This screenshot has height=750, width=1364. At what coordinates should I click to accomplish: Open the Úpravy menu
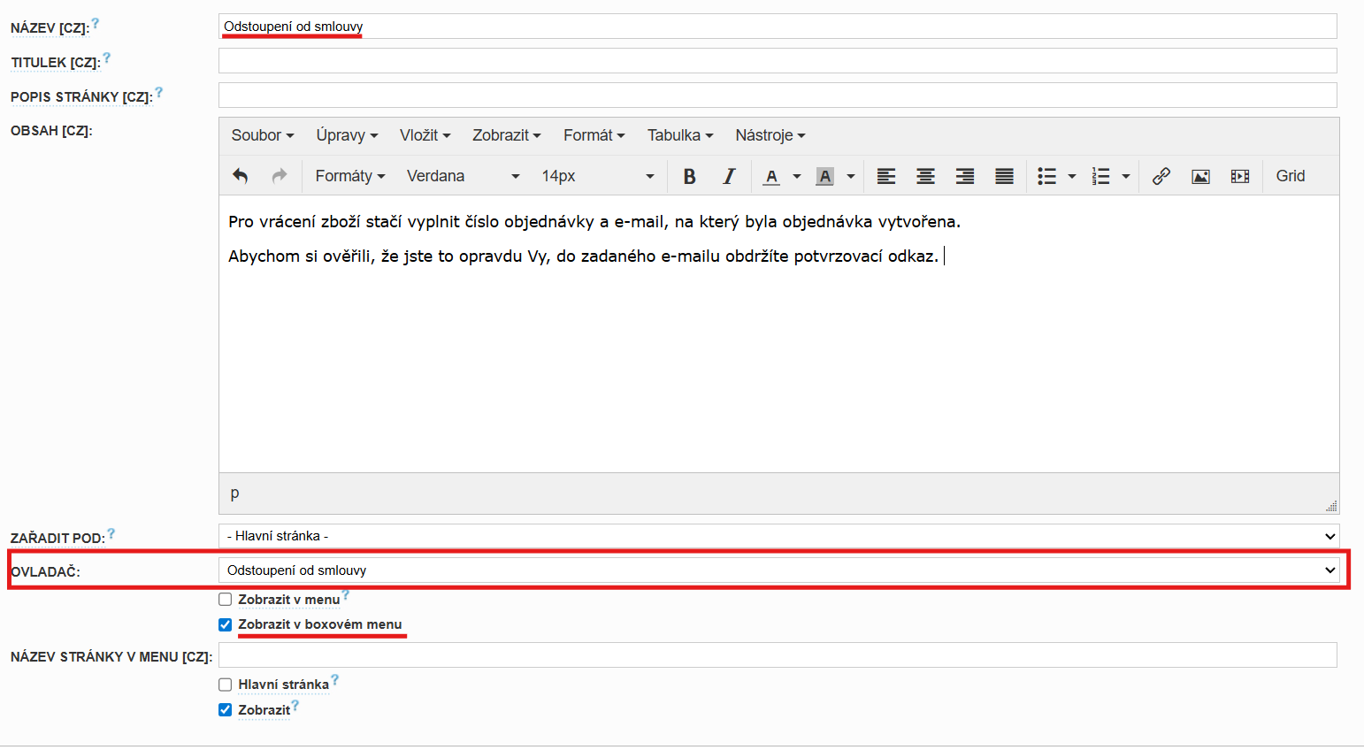pos(348,135)
